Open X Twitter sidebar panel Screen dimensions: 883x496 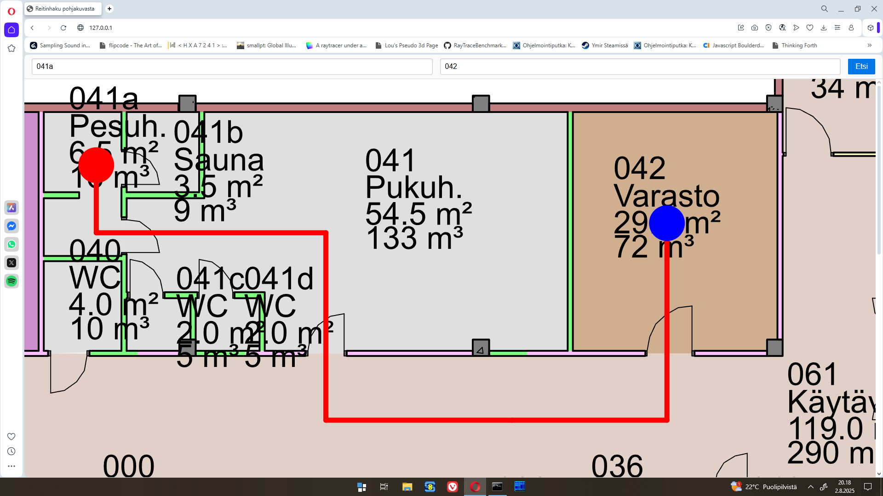pos(11,263)
